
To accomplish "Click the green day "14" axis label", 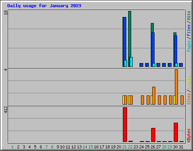I will [85, 147].
